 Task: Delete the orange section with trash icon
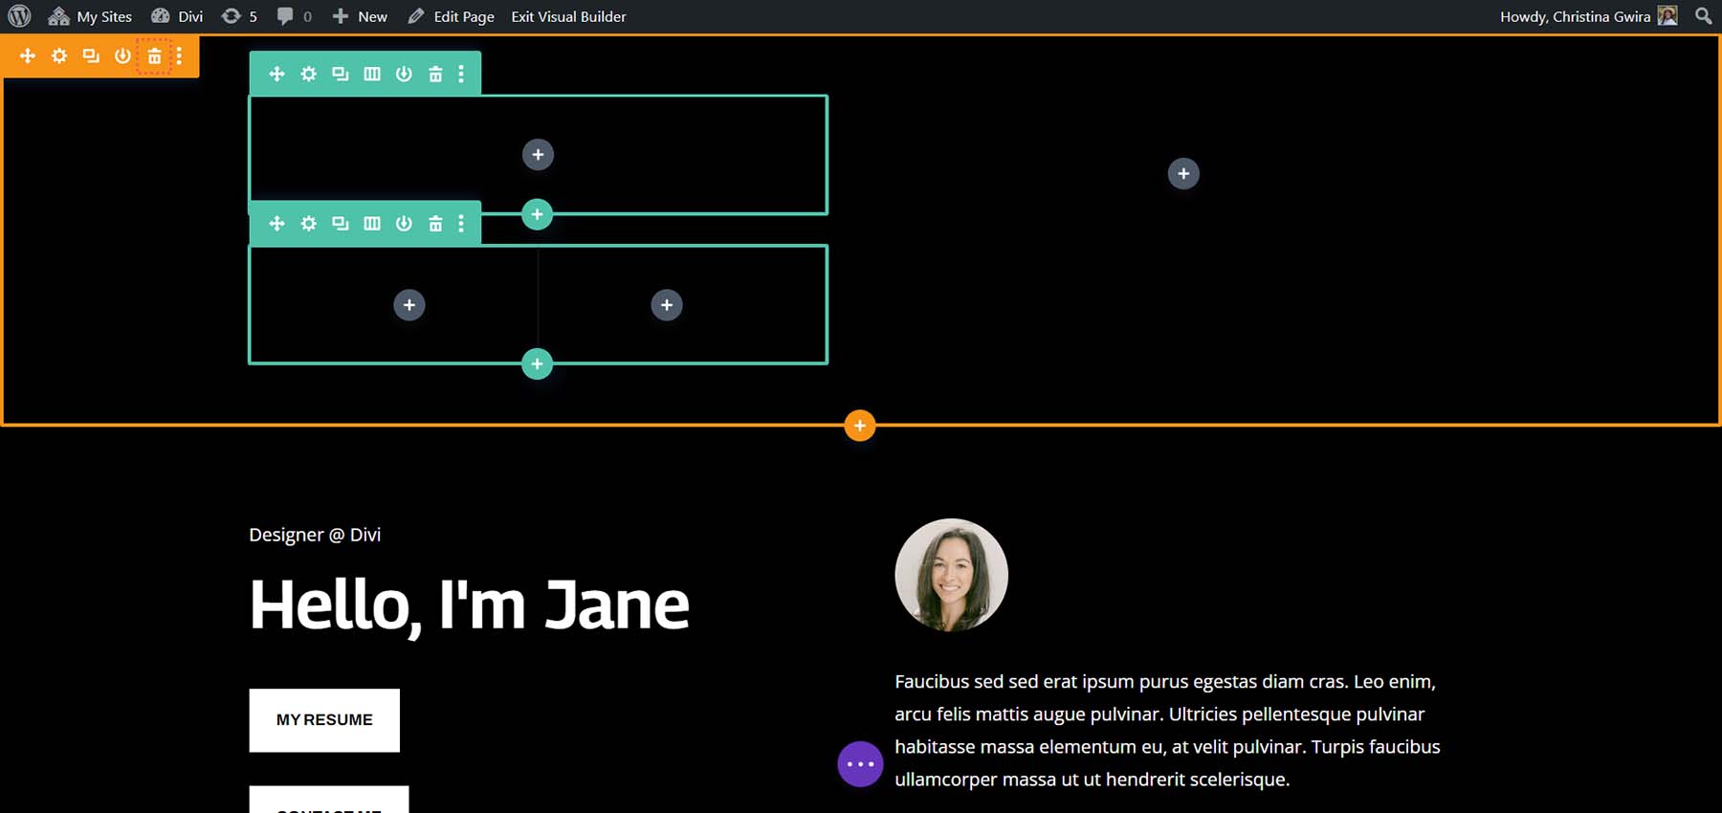[154, 56]
